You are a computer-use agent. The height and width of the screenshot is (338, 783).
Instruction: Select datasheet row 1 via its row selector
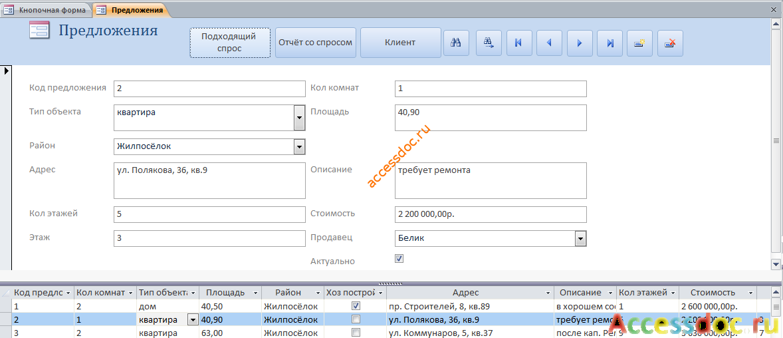point(6,305)
